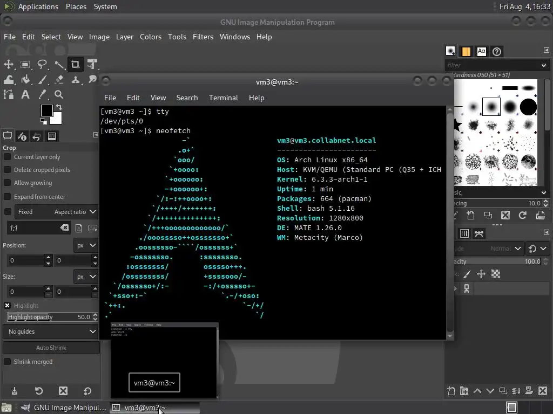Click the black foreground color swatch
This screenshot has width=553, height=414.
pos(46,110)
